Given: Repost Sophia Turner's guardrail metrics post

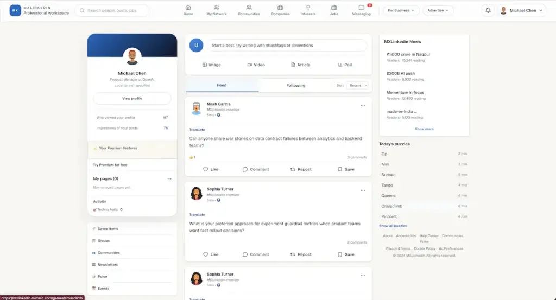Looking at the screenshot, I should pos(301,254).
